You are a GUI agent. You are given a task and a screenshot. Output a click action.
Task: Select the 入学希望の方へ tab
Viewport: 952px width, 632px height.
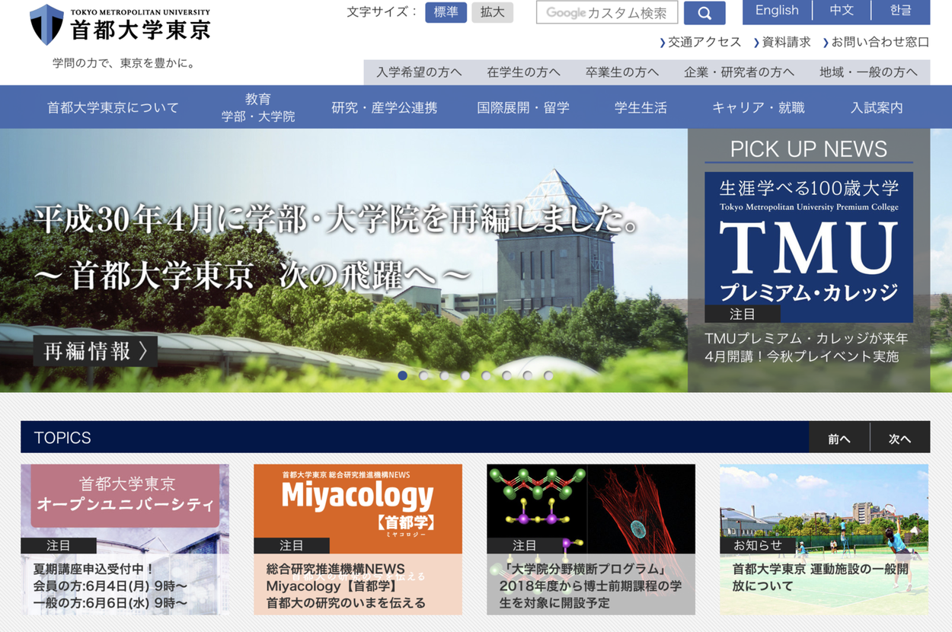tap(419, 72)
